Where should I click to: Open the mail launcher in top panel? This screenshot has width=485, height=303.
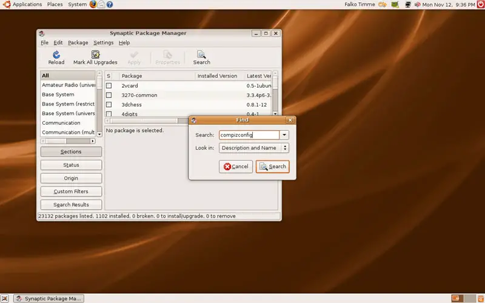(101, 4)
